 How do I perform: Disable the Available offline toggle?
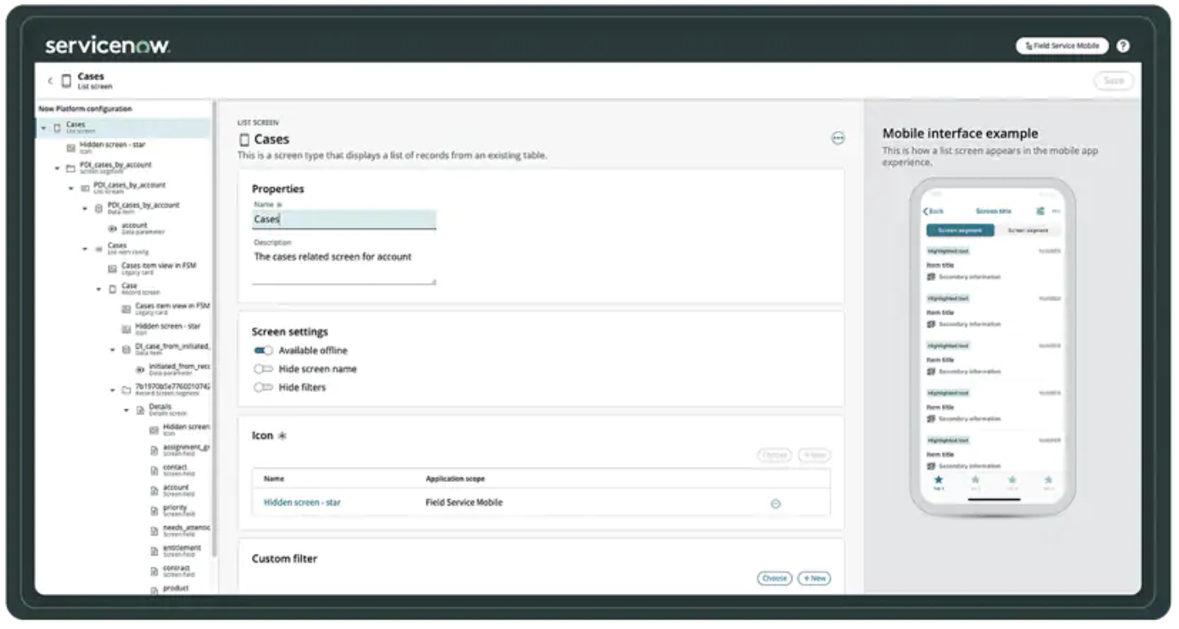[263, 350]
